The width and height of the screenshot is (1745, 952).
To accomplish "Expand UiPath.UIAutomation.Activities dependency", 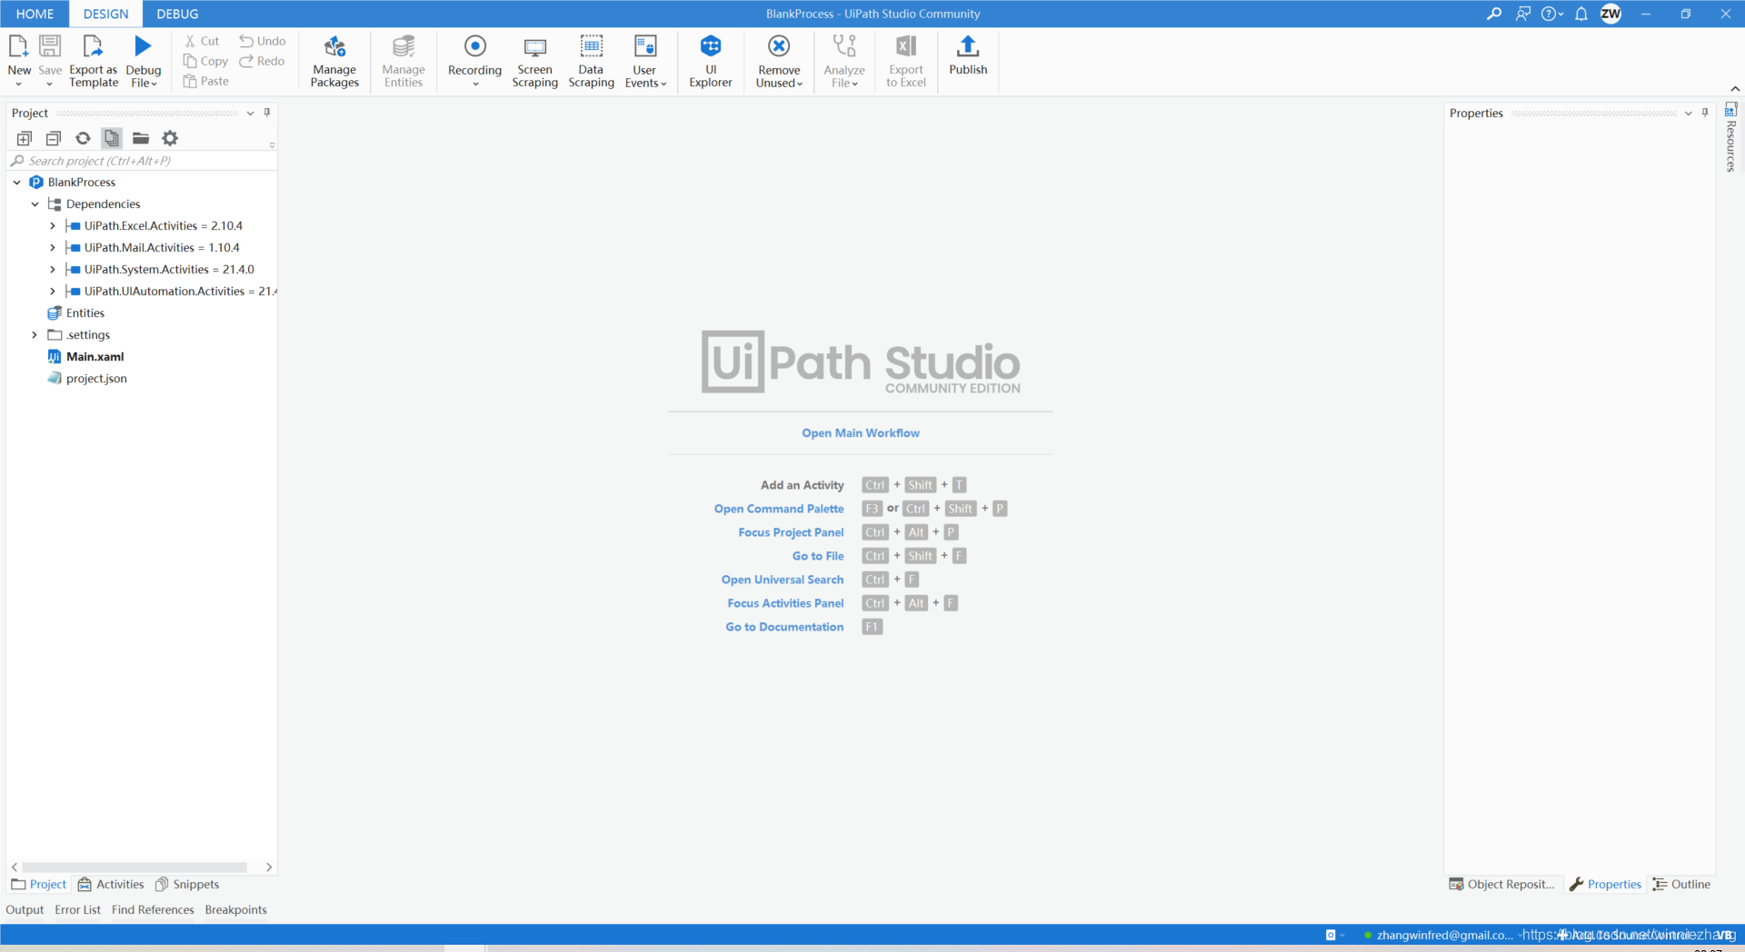I will coord(53,292).
